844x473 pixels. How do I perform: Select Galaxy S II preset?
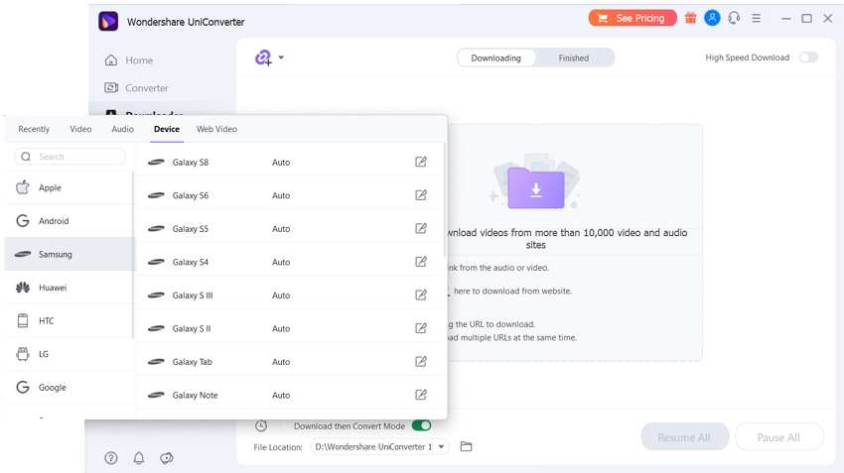pyautogui.click(x=290, y=328)
